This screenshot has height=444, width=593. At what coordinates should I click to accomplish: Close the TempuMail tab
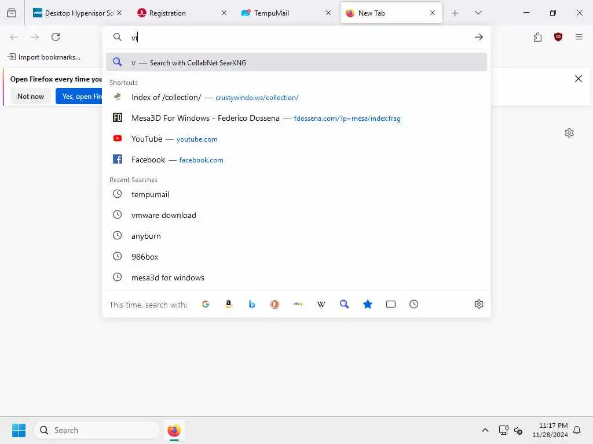click(328, 13)
